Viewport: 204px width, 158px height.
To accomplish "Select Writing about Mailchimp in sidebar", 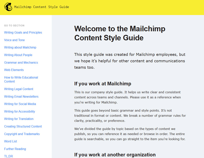I will 20,48.
